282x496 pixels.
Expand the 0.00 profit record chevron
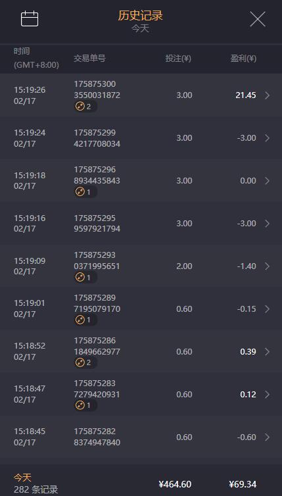[x=268, y=181]
